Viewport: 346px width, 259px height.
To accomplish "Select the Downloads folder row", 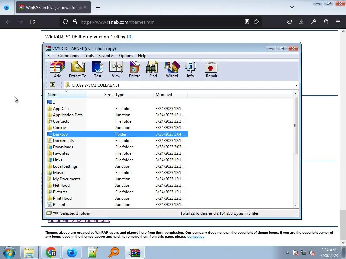I will coord(117,147).
